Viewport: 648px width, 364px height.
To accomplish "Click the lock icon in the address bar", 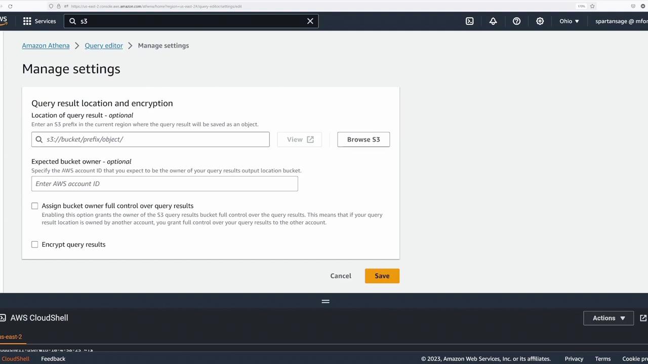I will [59, 6].
